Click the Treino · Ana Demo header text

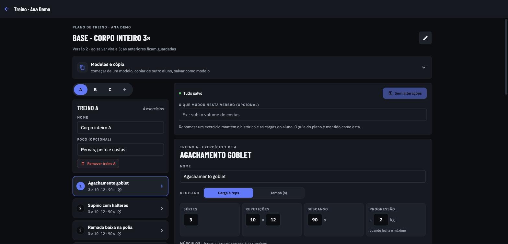[x=32, y=9]
